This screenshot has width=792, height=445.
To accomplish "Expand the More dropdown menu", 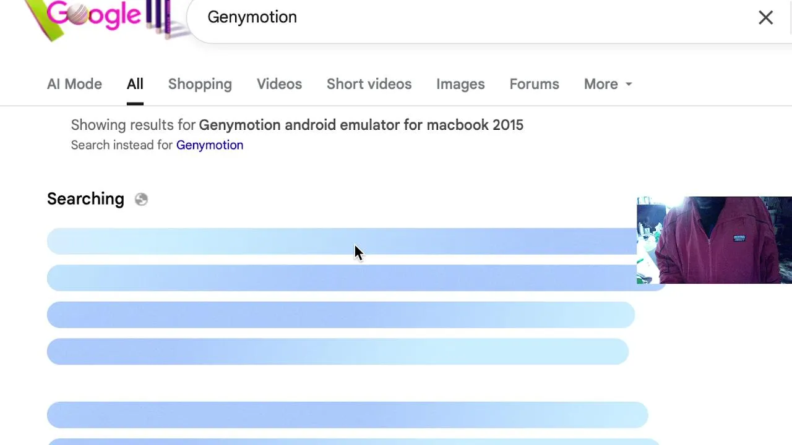I will pos(608,84).
